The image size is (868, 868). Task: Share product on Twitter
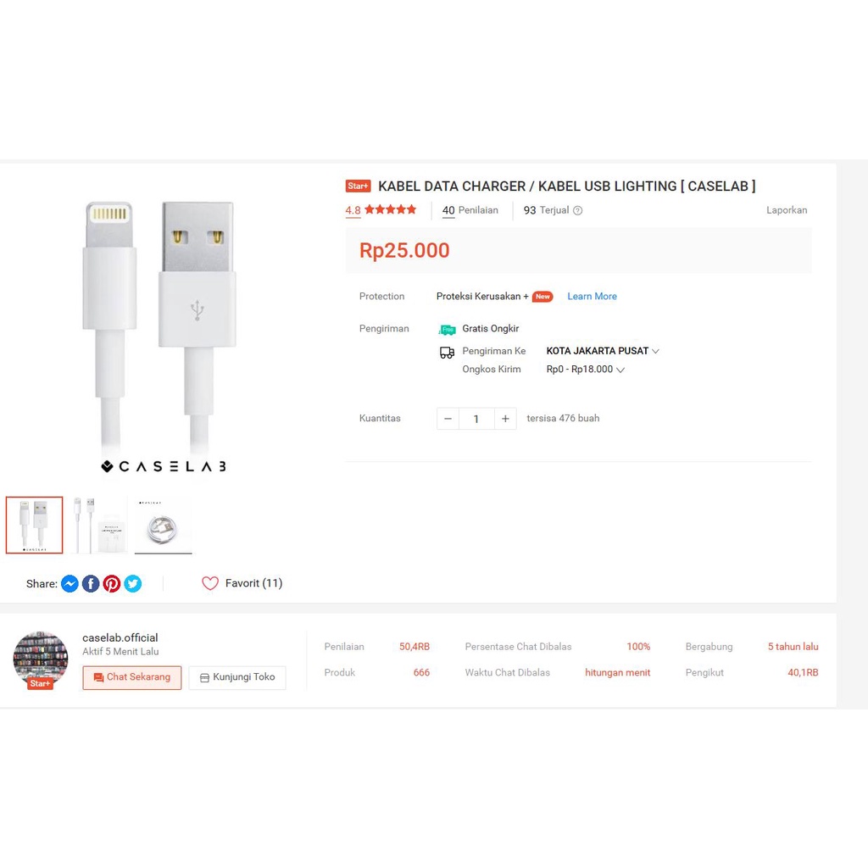(x=133, y=583)
